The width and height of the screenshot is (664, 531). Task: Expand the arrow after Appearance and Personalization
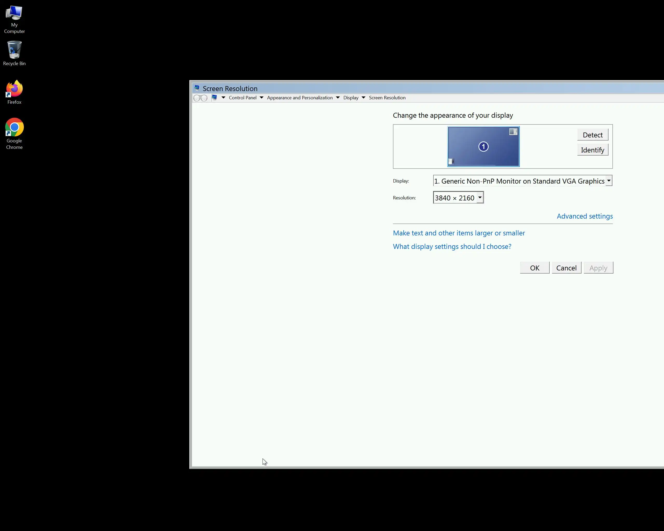coord(337,97)
